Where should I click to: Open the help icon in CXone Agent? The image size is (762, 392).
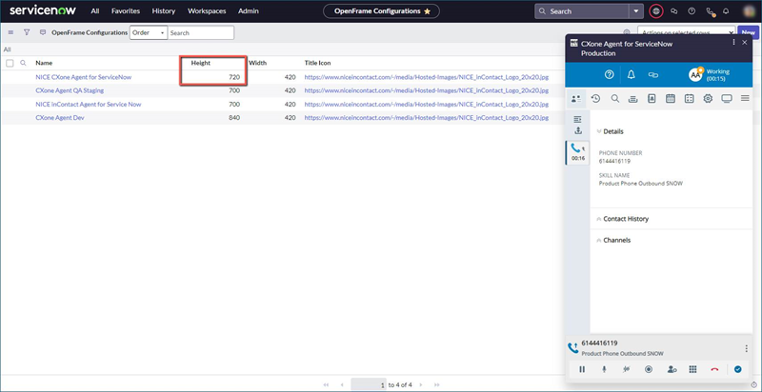[609, 75]
